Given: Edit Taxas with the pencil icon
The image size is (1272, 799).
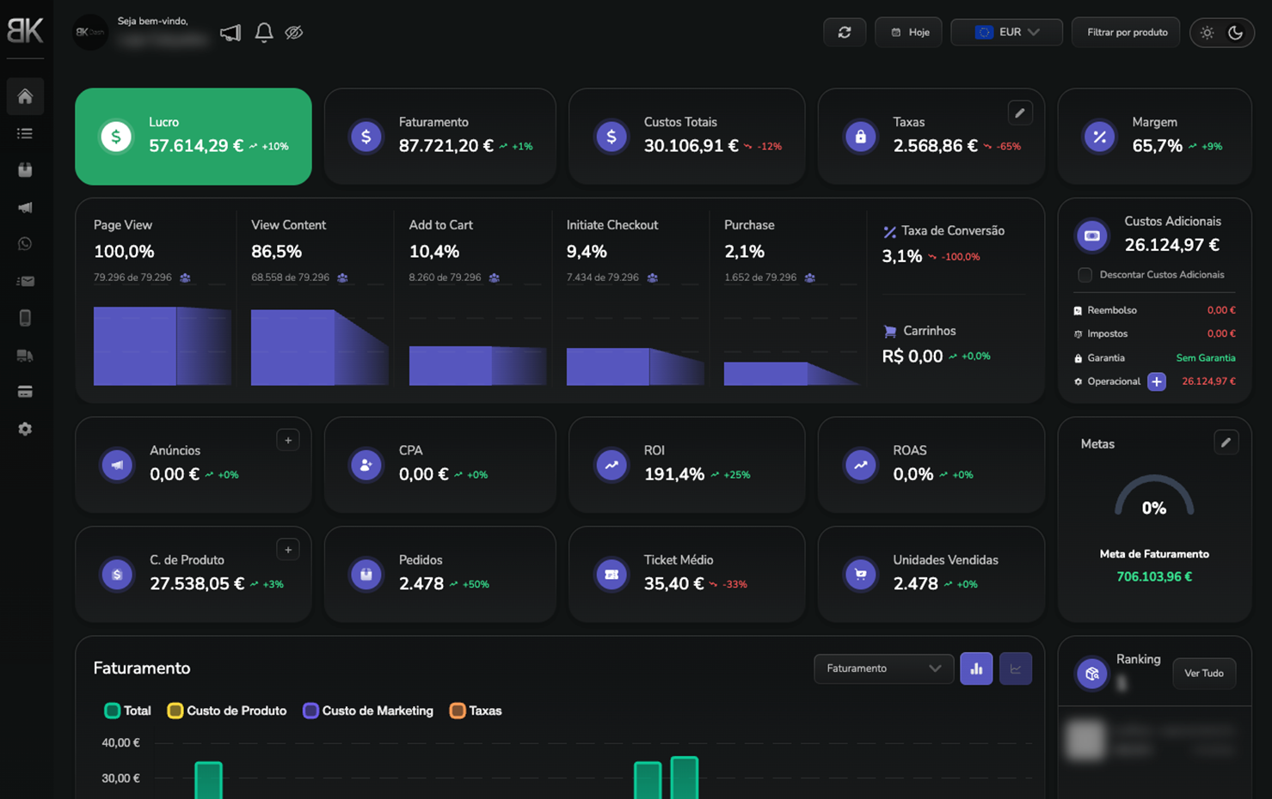Looking at the screenshot, I should [x=1019, y=113].
